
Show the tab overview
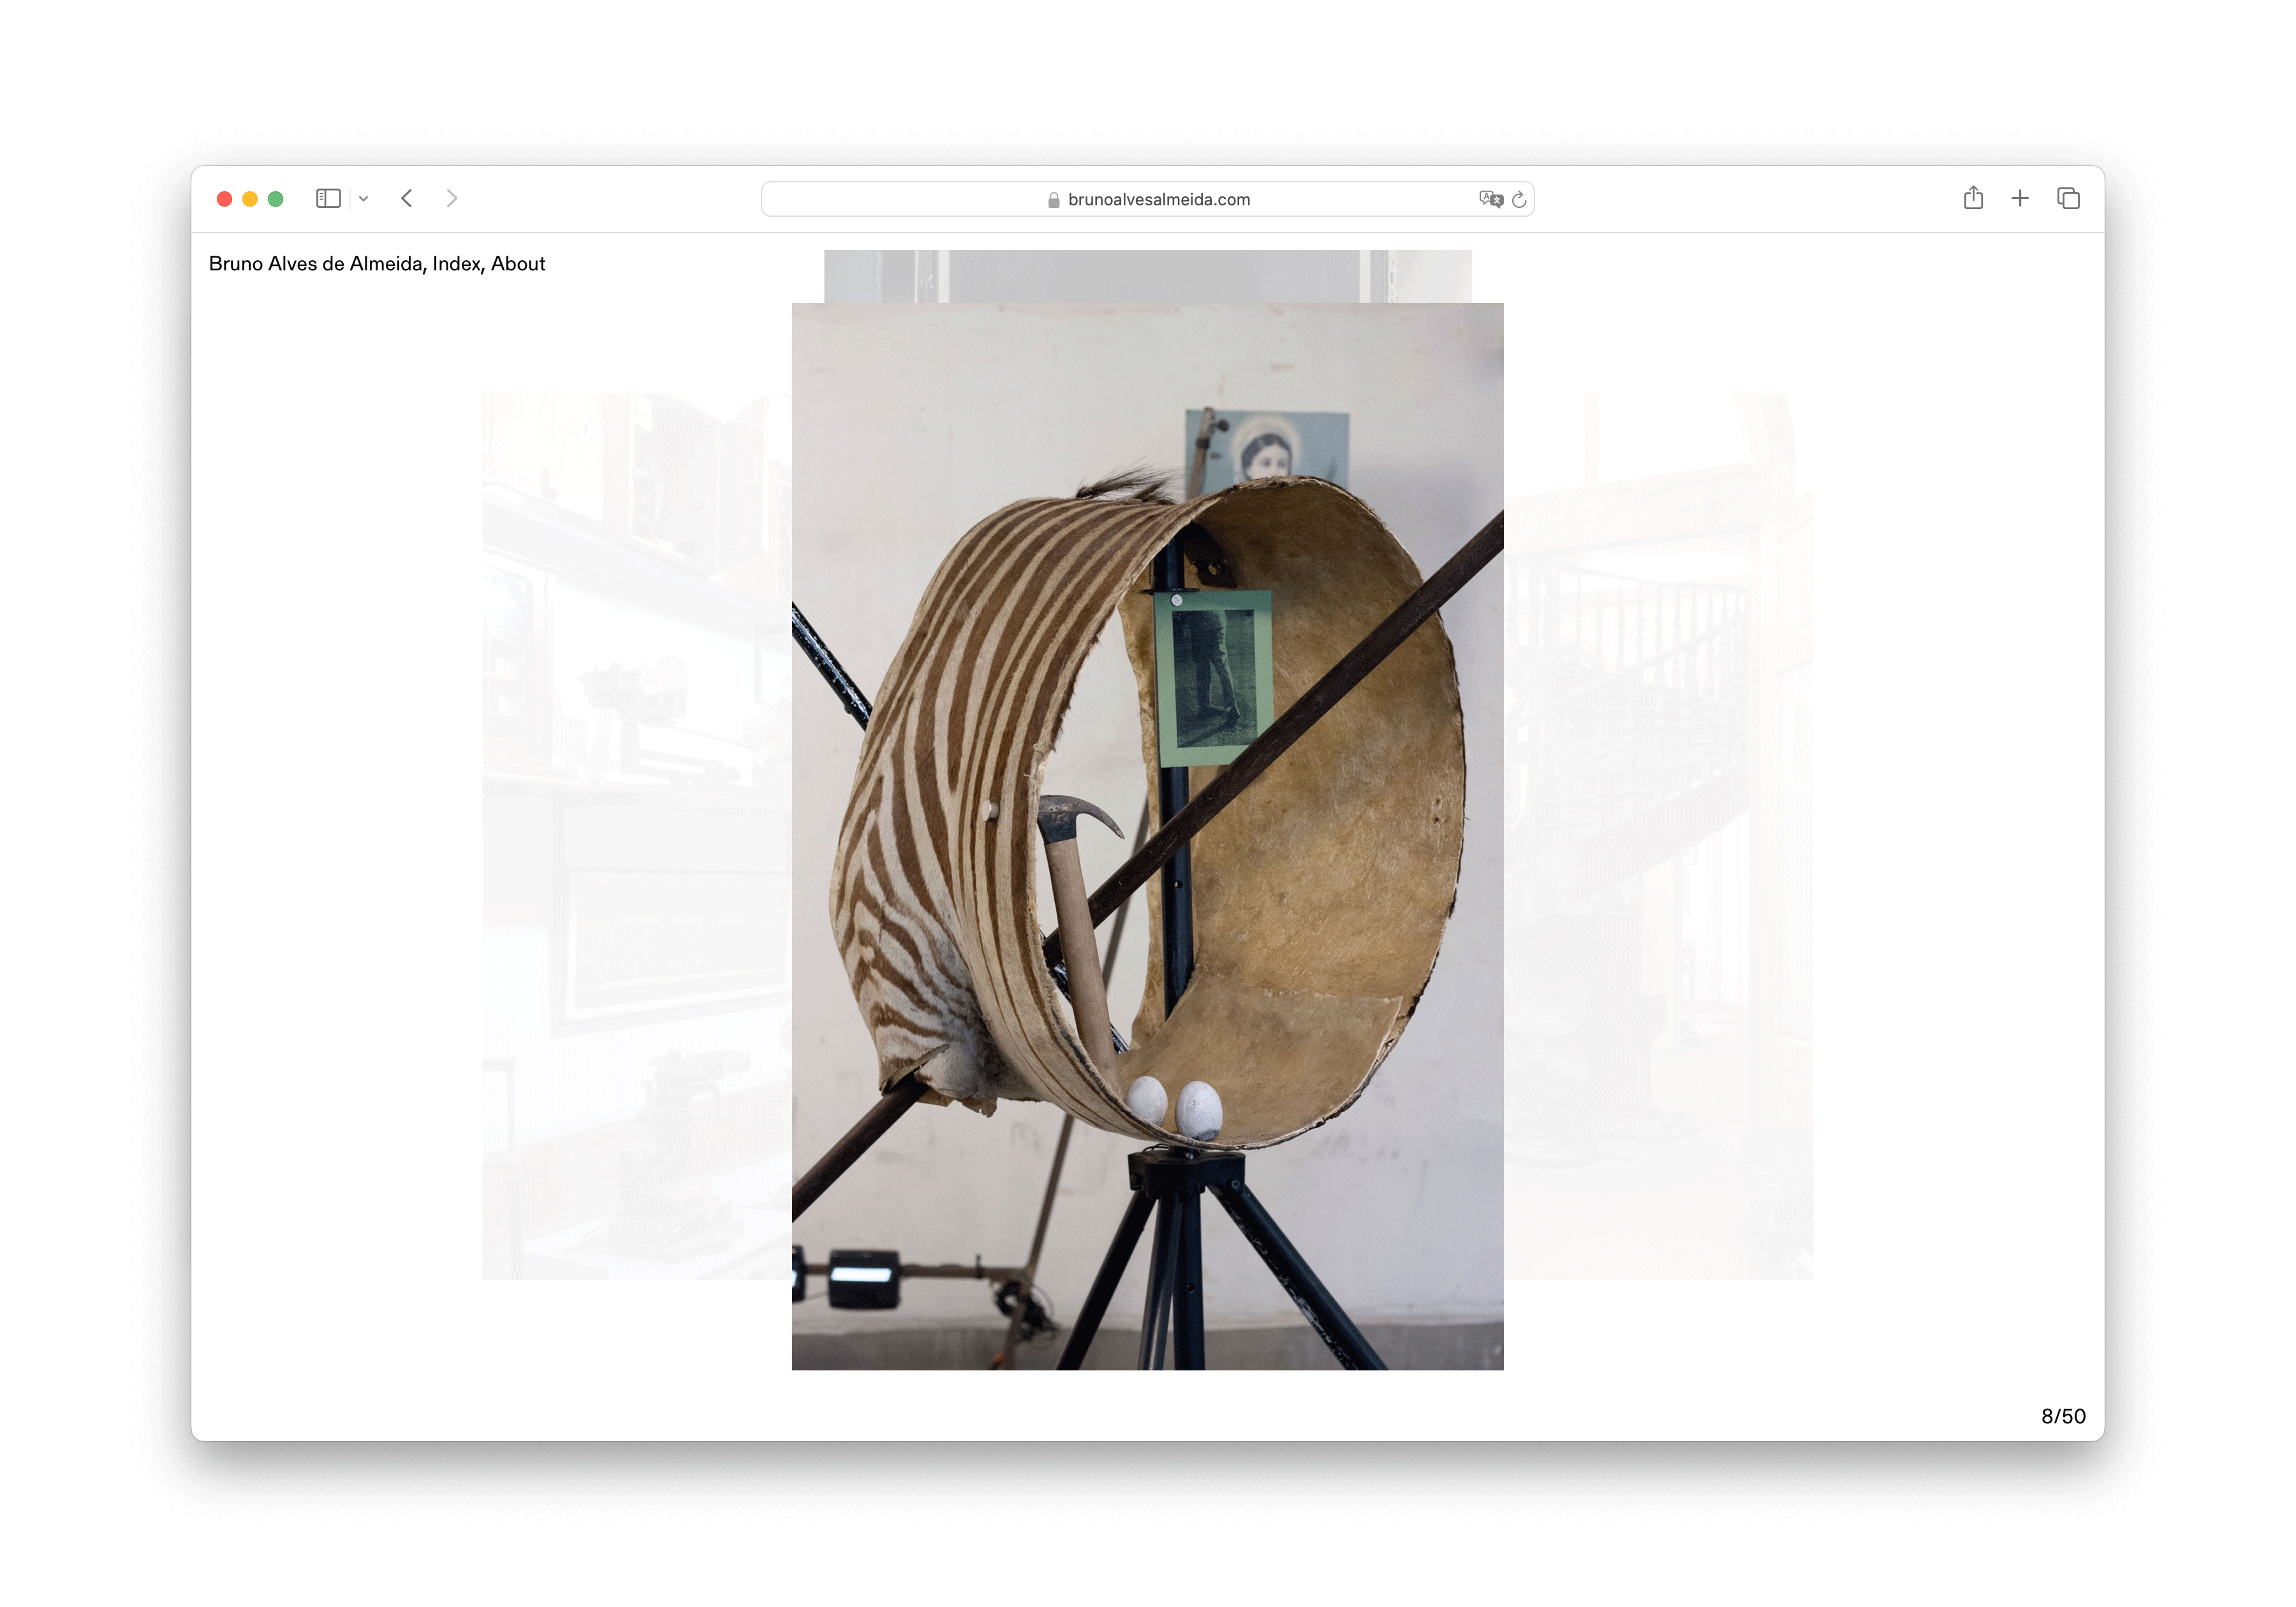tap(2068, 199)
